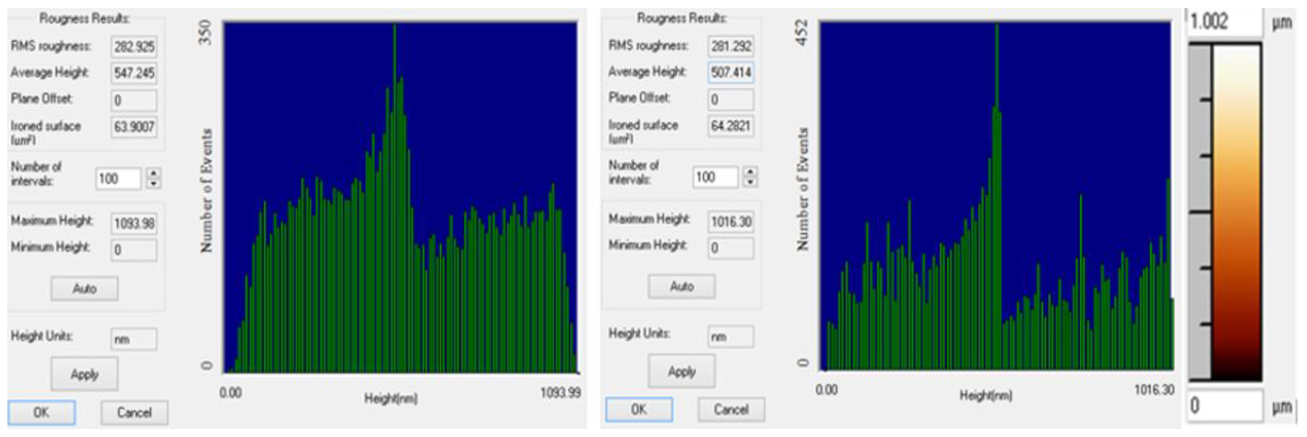The image size is (1307, 437).
Task: Click Maximum Height field showing 1093.98
Action: coord(134,223)
